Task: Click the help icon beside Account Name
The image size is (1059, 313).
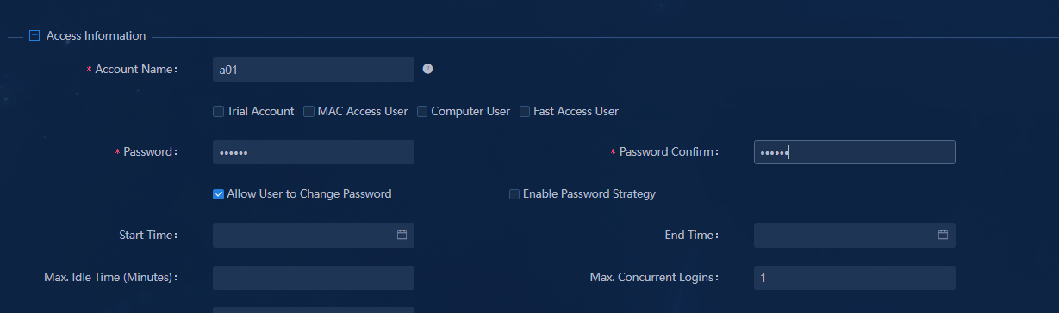Action: click(427, 69)
